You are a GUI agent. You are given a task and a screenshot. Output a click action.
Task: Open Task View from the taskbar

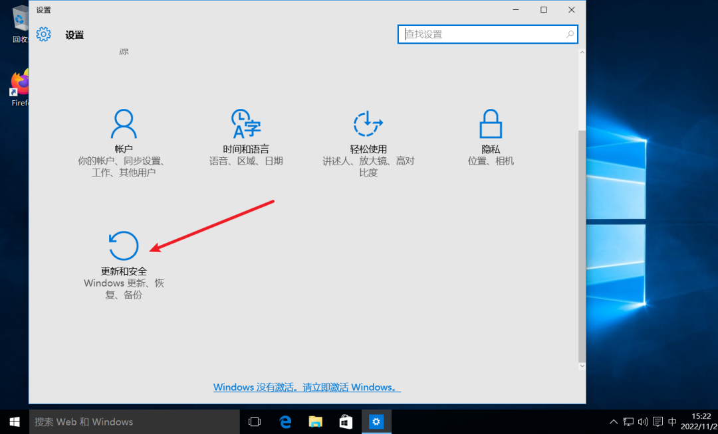pos(255,421)
